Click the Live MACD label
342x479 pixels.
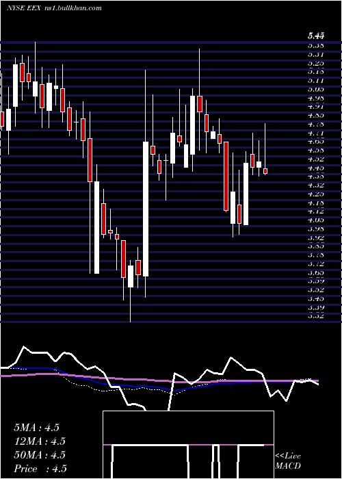point(288,461)
